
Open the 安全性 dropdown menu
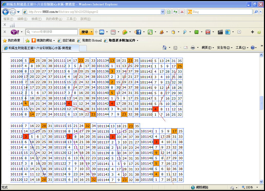click(224, 48)
